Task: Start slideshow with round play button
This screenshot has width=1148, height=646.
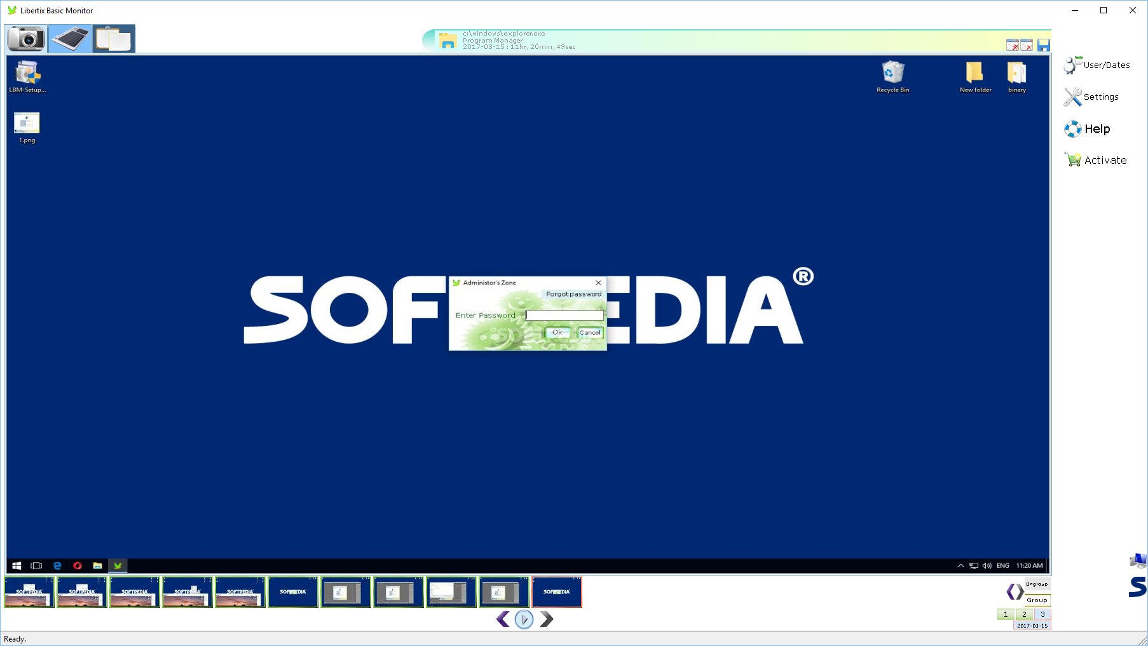Action: coord(524,619)
